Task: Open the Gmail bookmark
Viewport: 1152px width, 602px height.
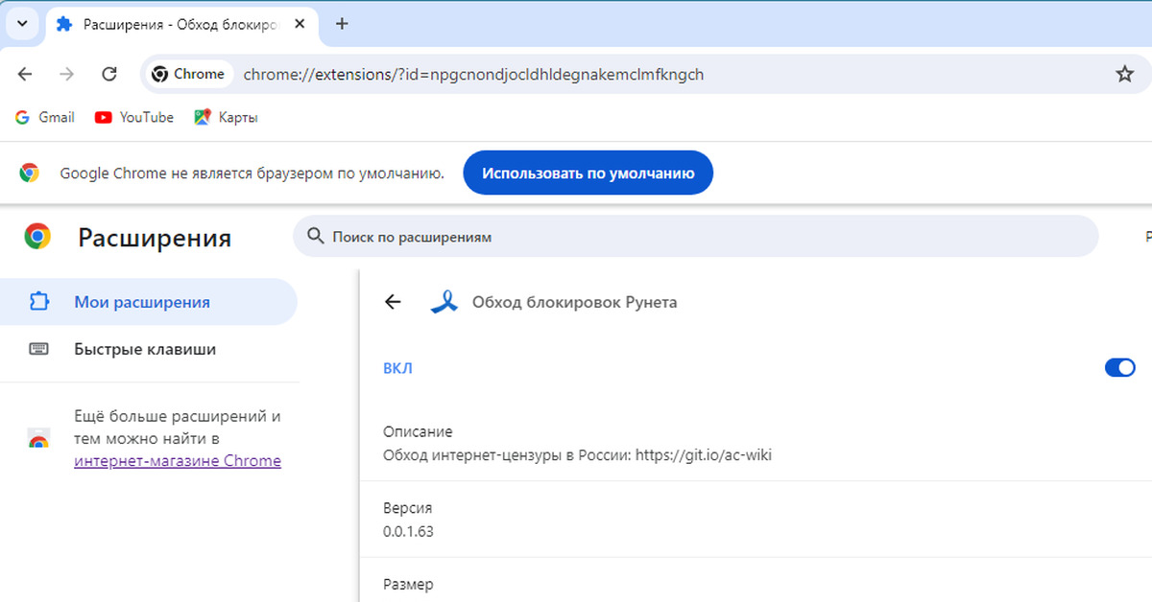Action: click(45, 117)
